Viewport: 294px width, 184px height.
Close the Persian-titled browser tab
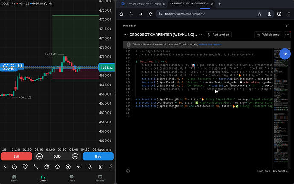click(164, 4)
